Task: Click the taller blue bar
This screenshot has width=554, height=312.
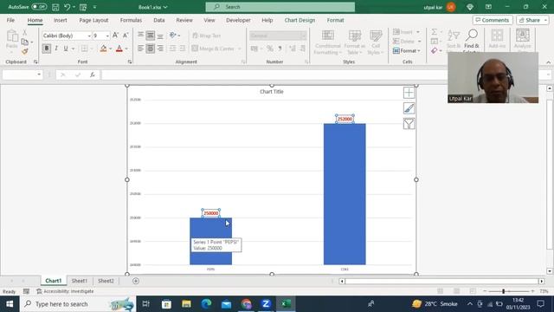Action: (345, 194)
